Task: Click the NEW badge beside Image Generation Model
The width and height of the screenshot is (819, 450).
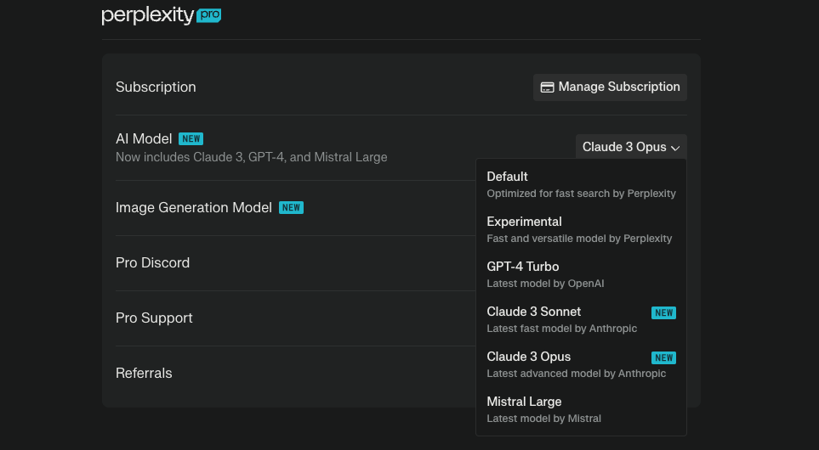Action: 291,208
